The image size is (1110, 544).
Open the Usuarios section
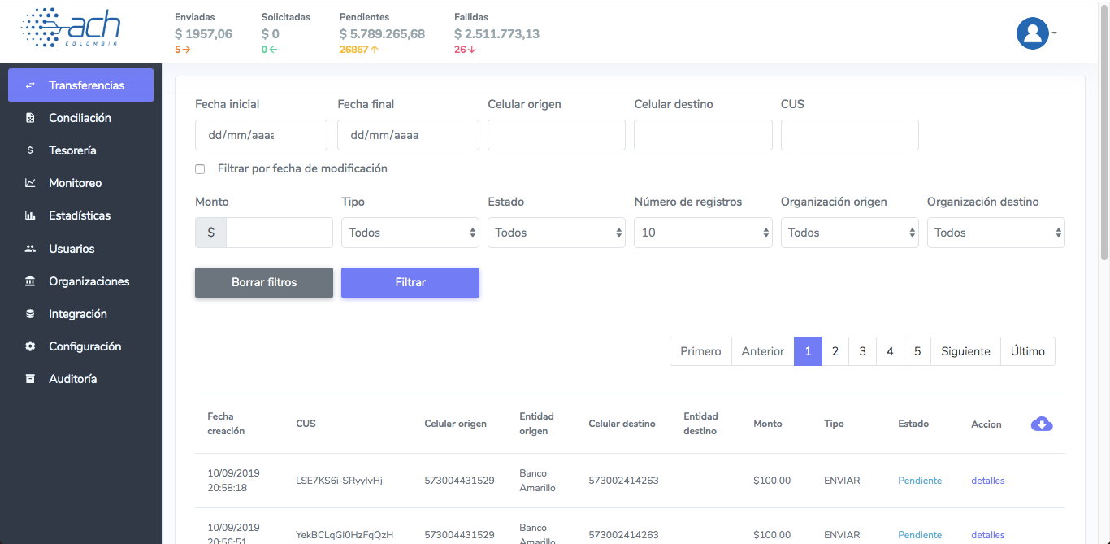point(80,249)
